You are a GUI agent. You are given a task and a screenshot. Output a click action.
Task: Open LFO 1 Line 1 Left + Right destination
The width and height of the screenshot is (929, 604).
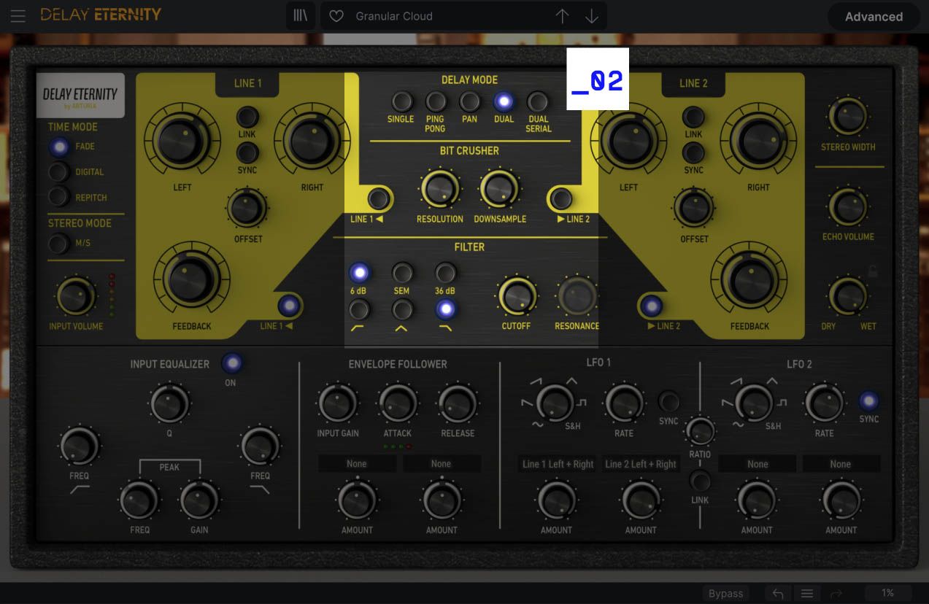pos(558,464)
